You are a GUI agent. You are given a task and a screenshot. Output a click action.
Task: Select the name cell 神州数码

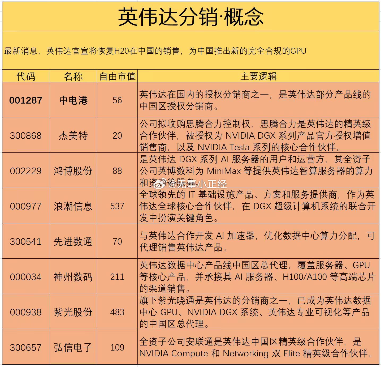73,276
